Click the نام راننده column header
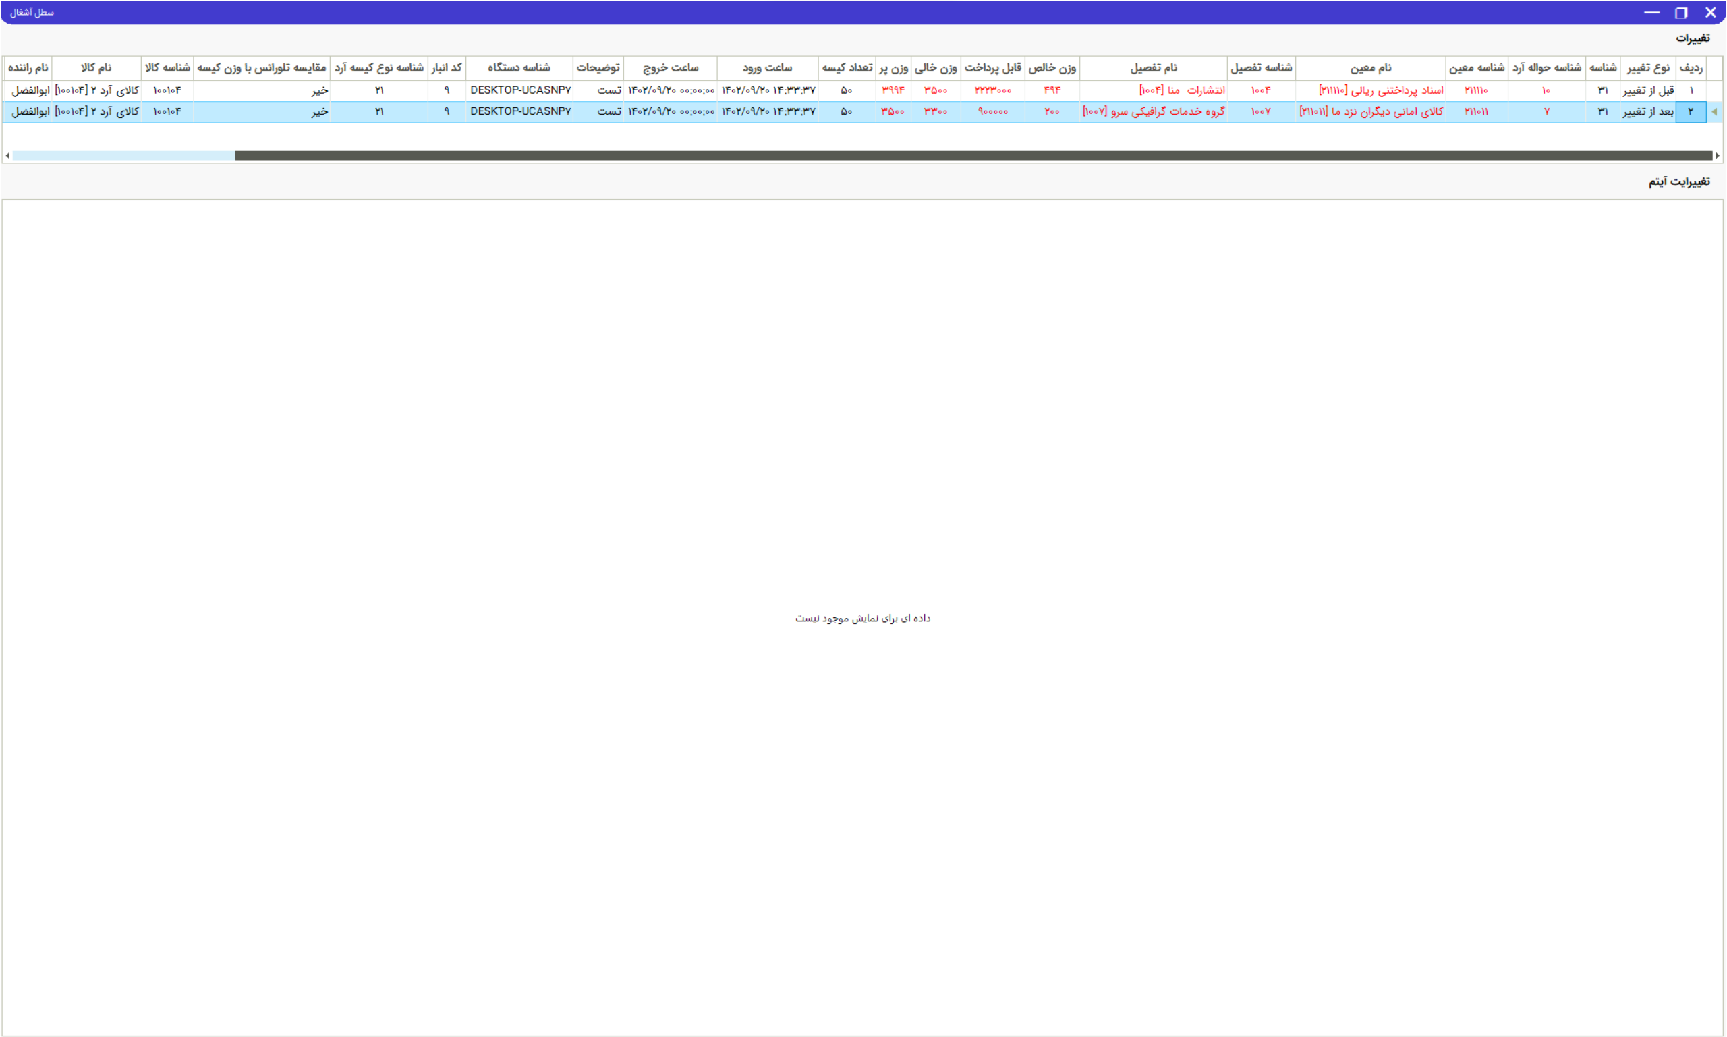 (x=28, y=67)
